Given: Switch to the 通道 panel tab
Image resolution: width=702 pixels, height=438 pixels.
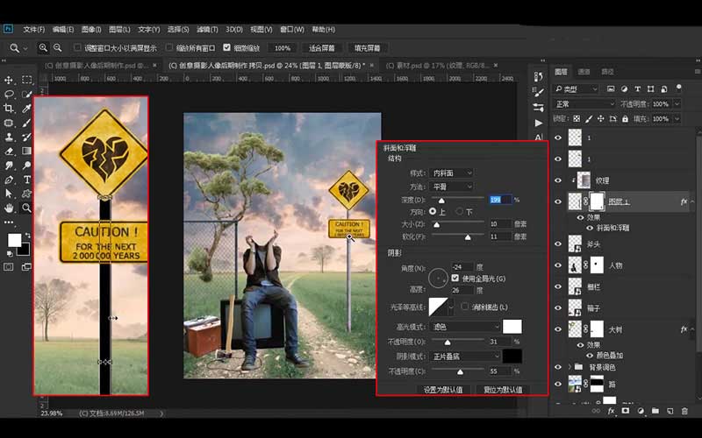Looking at the screenshot, I should (x=584, y=72).
